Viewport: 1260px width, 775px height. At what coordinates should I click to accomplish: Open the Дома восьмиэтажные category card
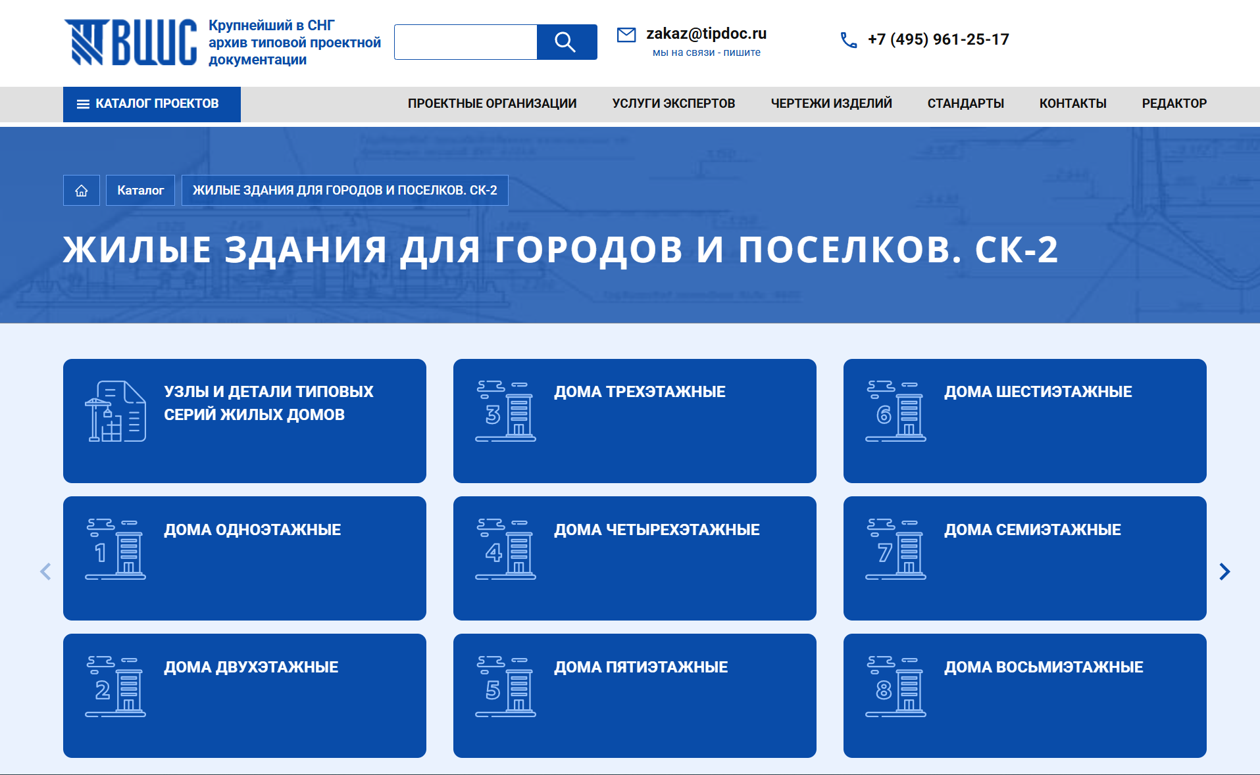(1024, 695)
